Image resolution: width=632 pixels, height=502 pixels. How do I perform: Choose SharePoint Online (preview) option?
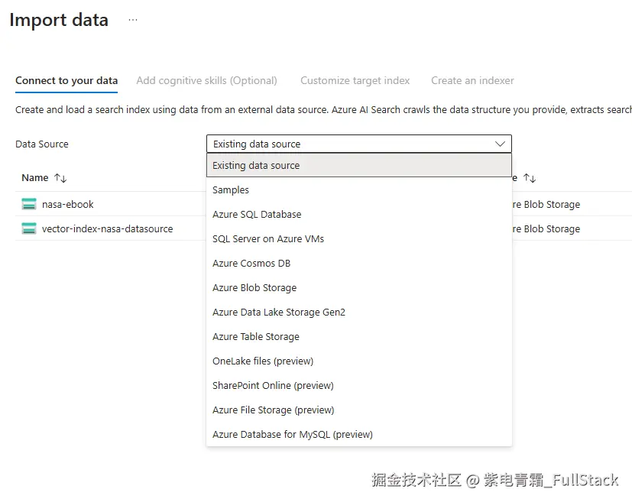click(x=273, y=385)
